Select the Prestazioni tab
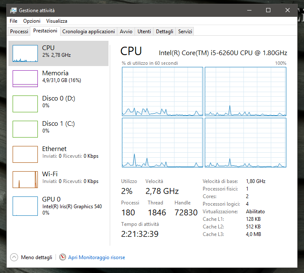The image size is (304, 273). [45, 31]
